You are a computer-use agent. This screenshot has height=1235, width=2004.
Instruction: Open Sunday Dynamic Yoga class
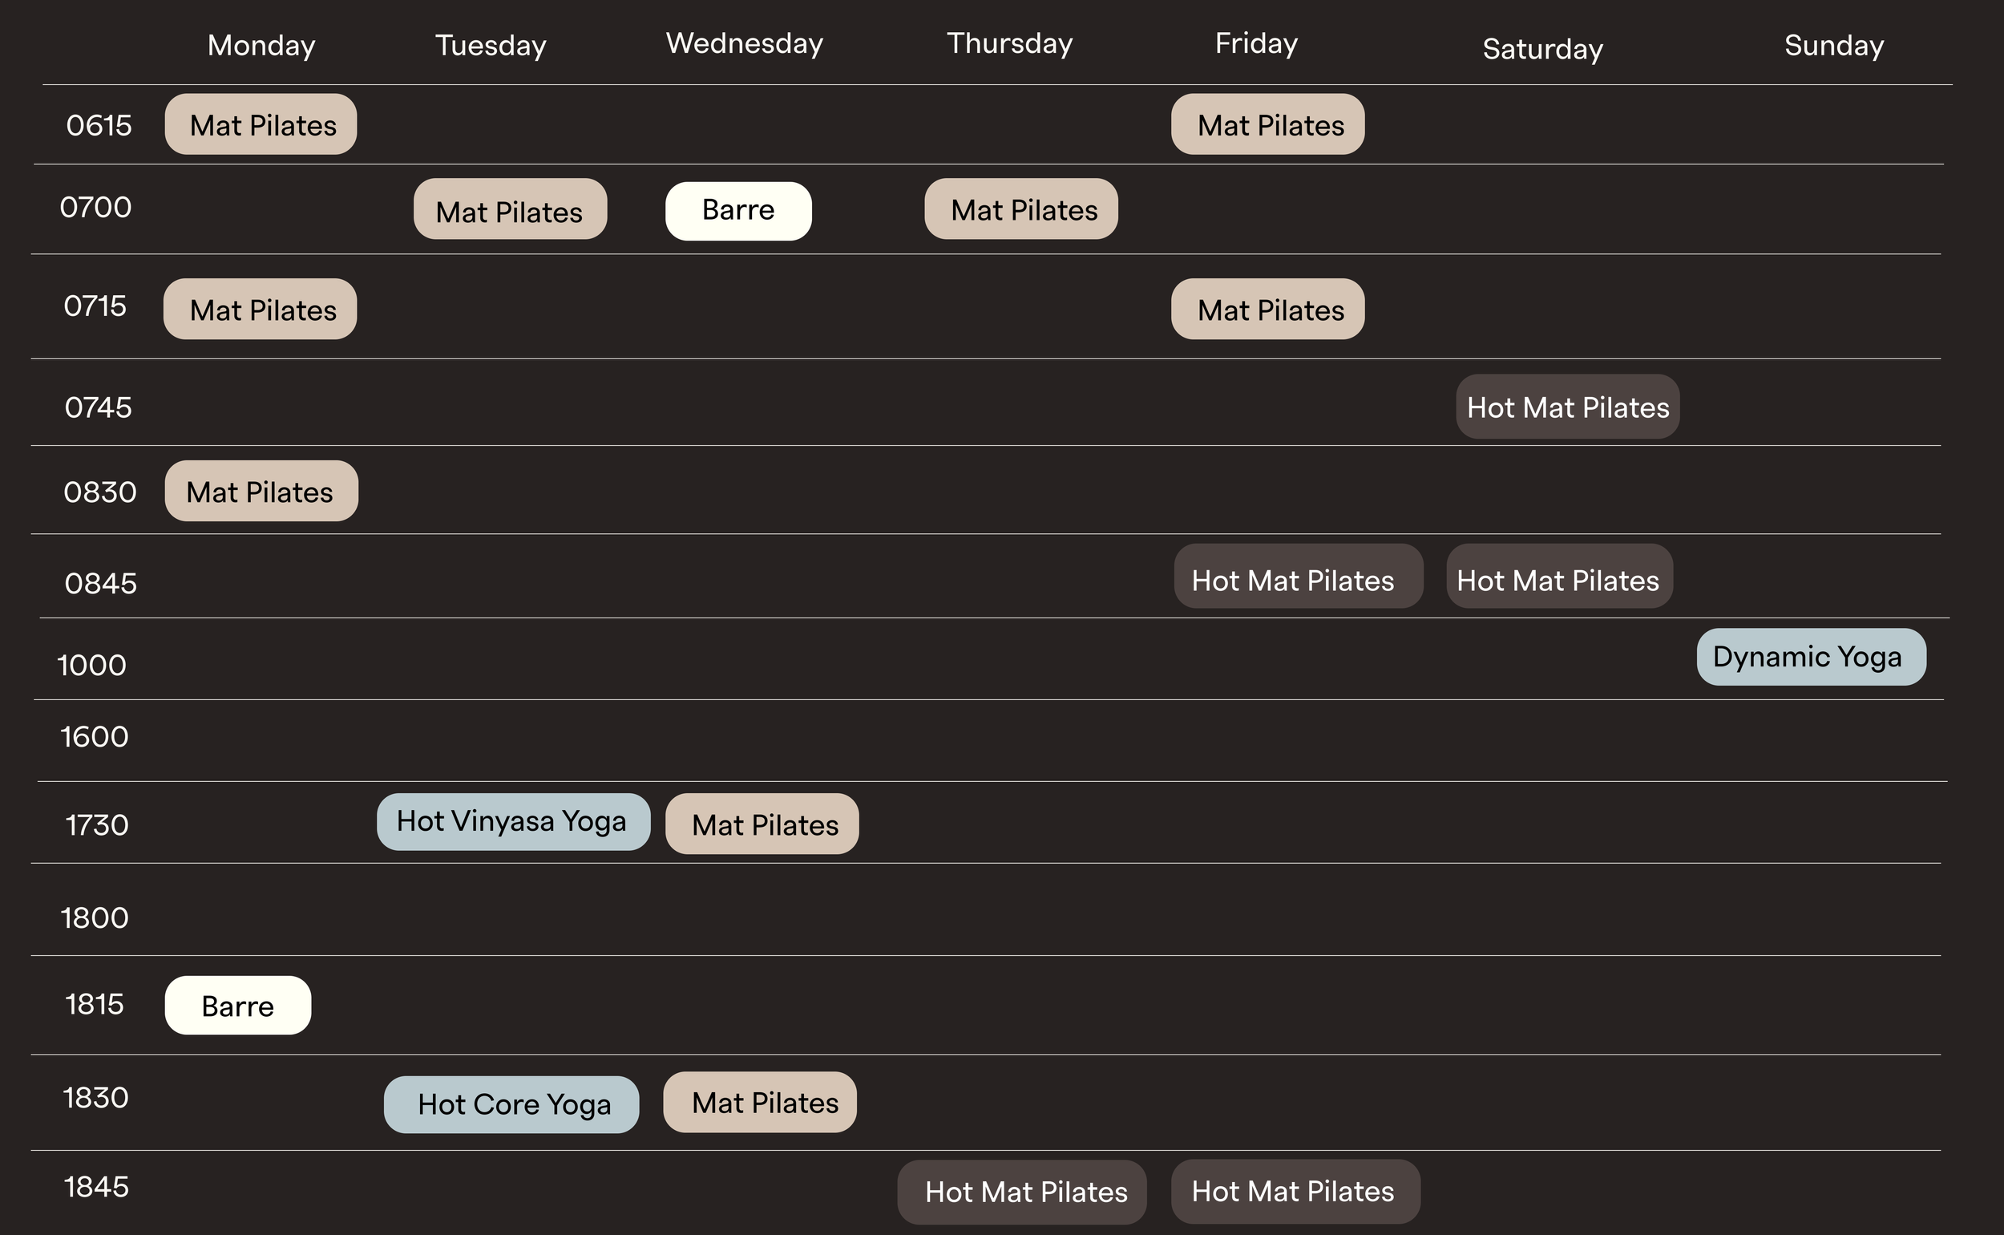pos(1811,657)
